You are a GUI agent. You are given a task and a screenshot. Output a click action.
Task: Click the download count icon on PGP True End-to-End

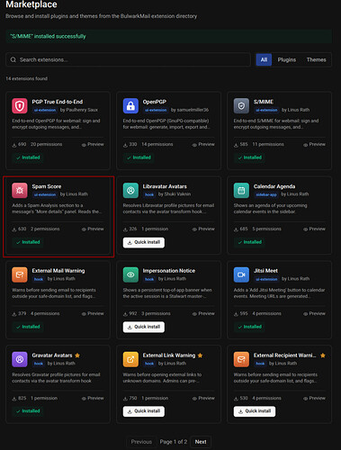(x=14, y=145)
